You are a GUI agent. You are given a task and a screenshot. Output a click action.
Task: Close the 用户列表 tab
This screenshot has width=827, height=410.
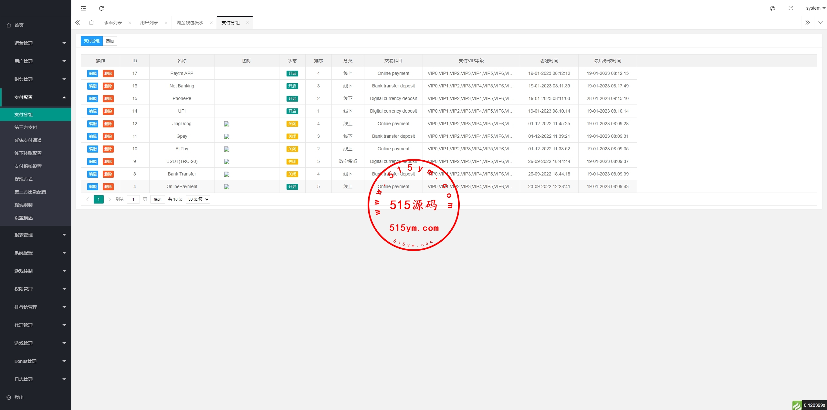click(166, 23)
